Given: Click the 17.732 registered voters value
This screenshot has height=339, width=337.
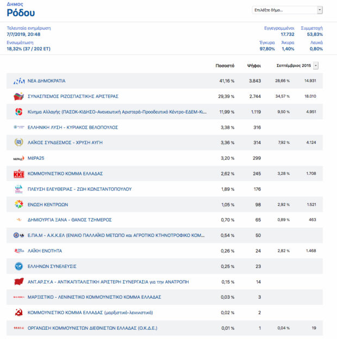Looking at the screenshot, I should [x=288, y=34].
